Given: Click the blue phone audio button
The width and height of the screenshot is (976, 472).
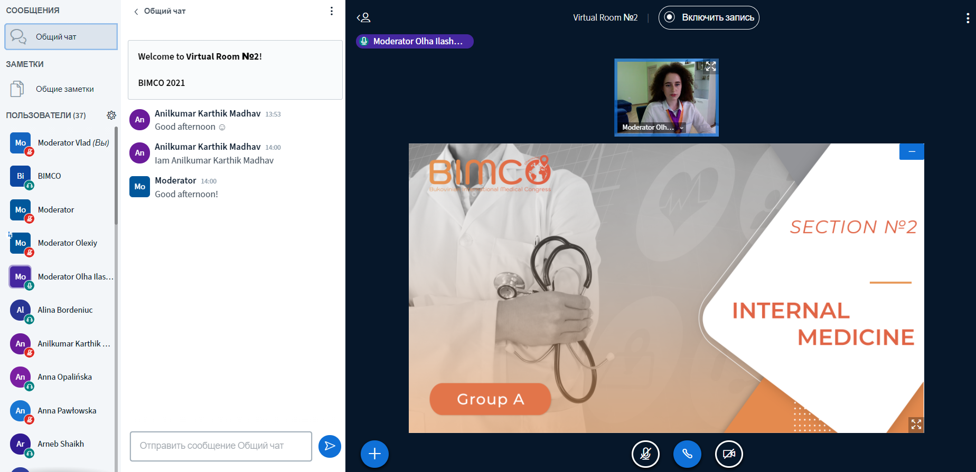Looking at the screenshot, I should (x=687, y=454).
